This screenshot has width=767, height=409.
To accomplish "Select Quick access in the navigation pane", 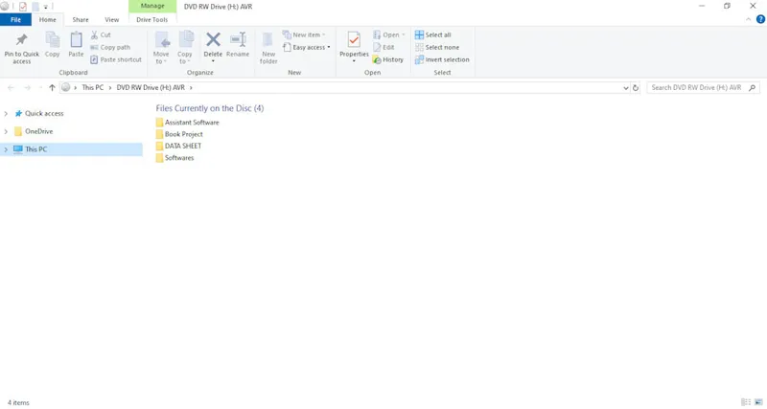I will [x=44, y=113].
